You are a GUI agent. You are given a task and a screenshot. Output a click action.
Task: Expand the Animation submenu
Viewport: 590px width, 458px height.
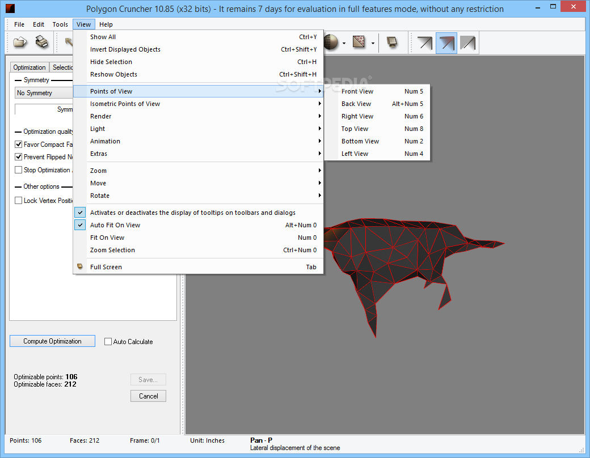pos(199,141)
